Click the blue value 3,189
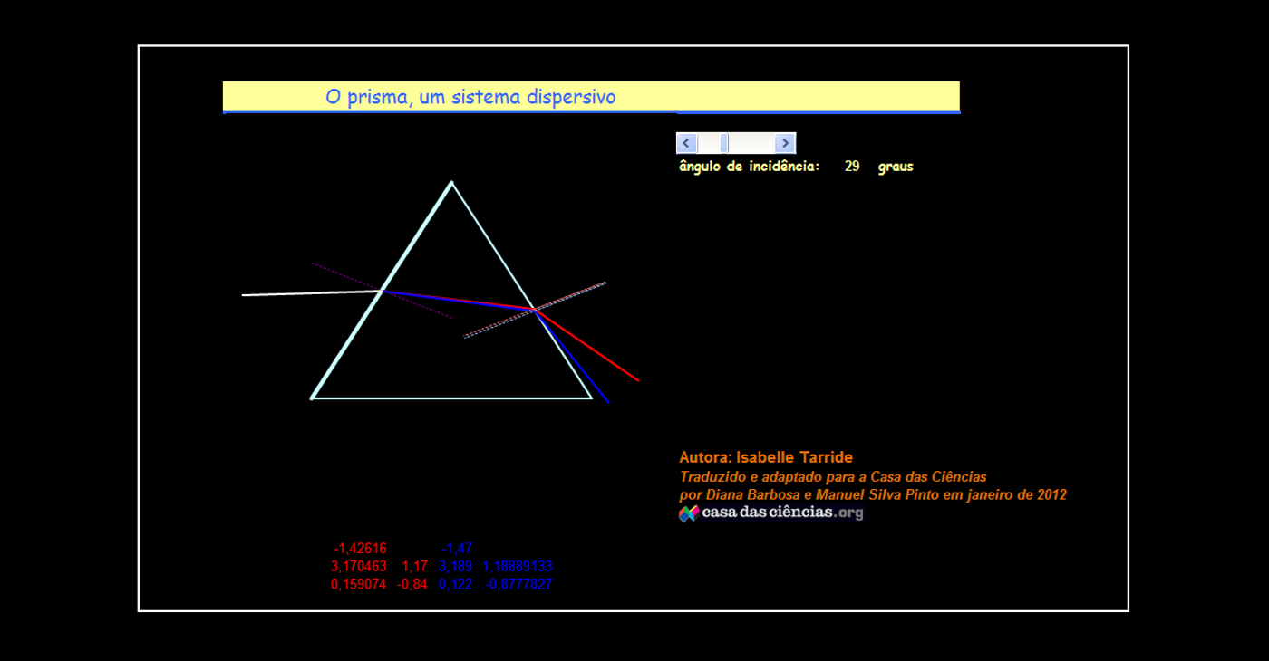 (455, 567)
